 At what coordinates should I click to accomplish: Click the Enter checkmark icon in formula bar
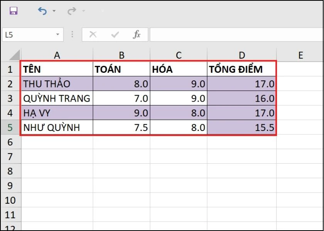coord(115,35)
